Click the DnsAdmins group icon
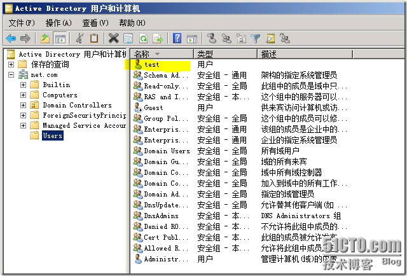The width and height of the screenshot is (407, 276). (x=138, y=216)
